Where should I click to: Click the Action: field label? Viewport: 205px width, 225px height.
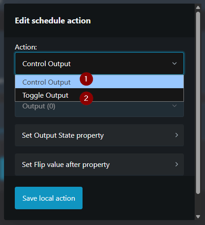click(26, 47)
